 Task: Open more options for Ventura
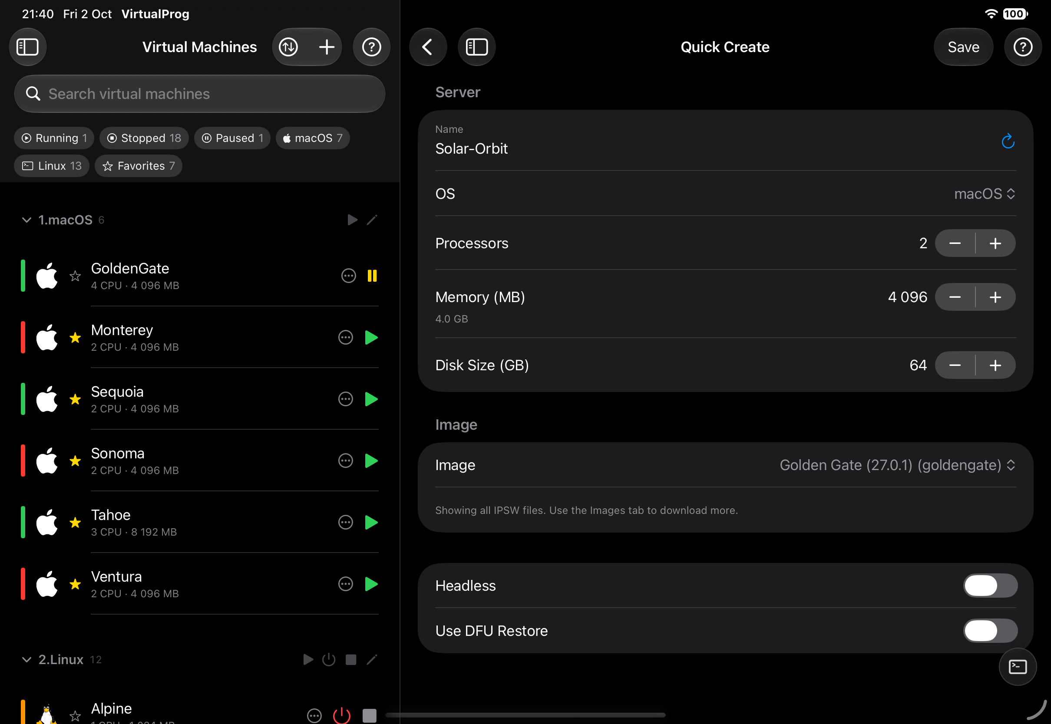pyautogui.click(x=345, y=584)
